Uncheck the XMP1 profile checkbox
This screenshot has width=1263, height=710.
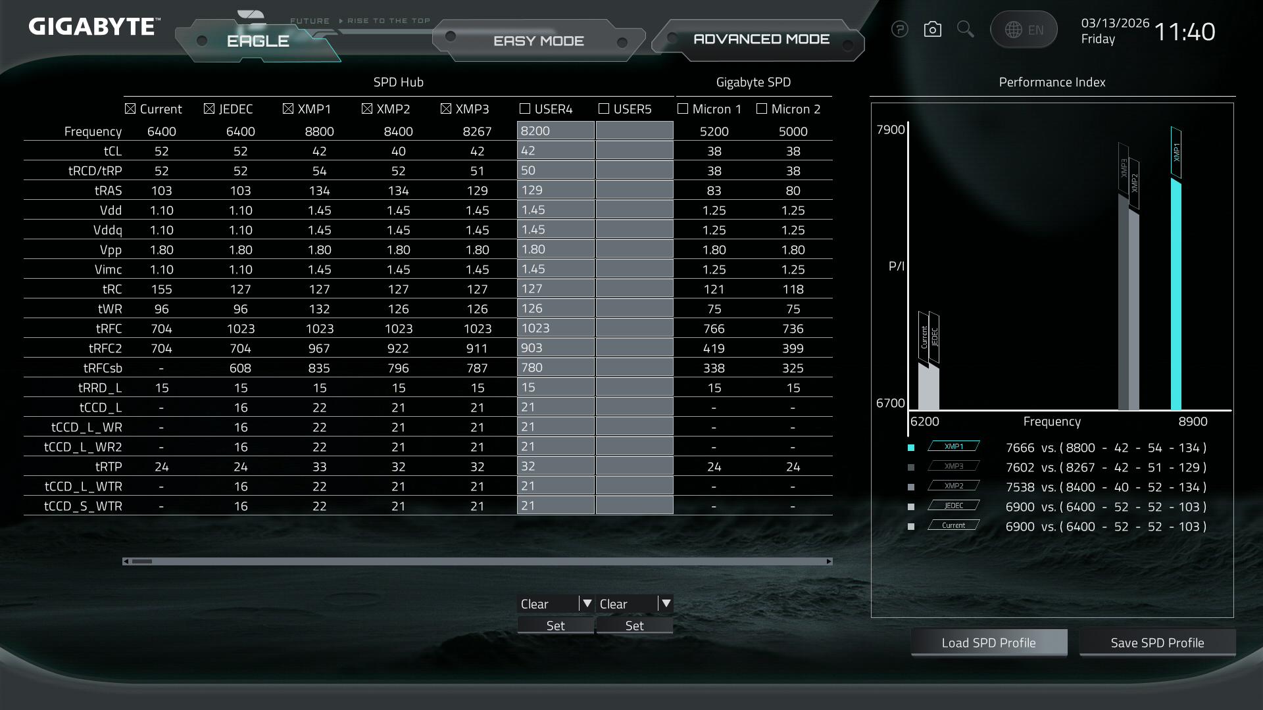[288, 108]
